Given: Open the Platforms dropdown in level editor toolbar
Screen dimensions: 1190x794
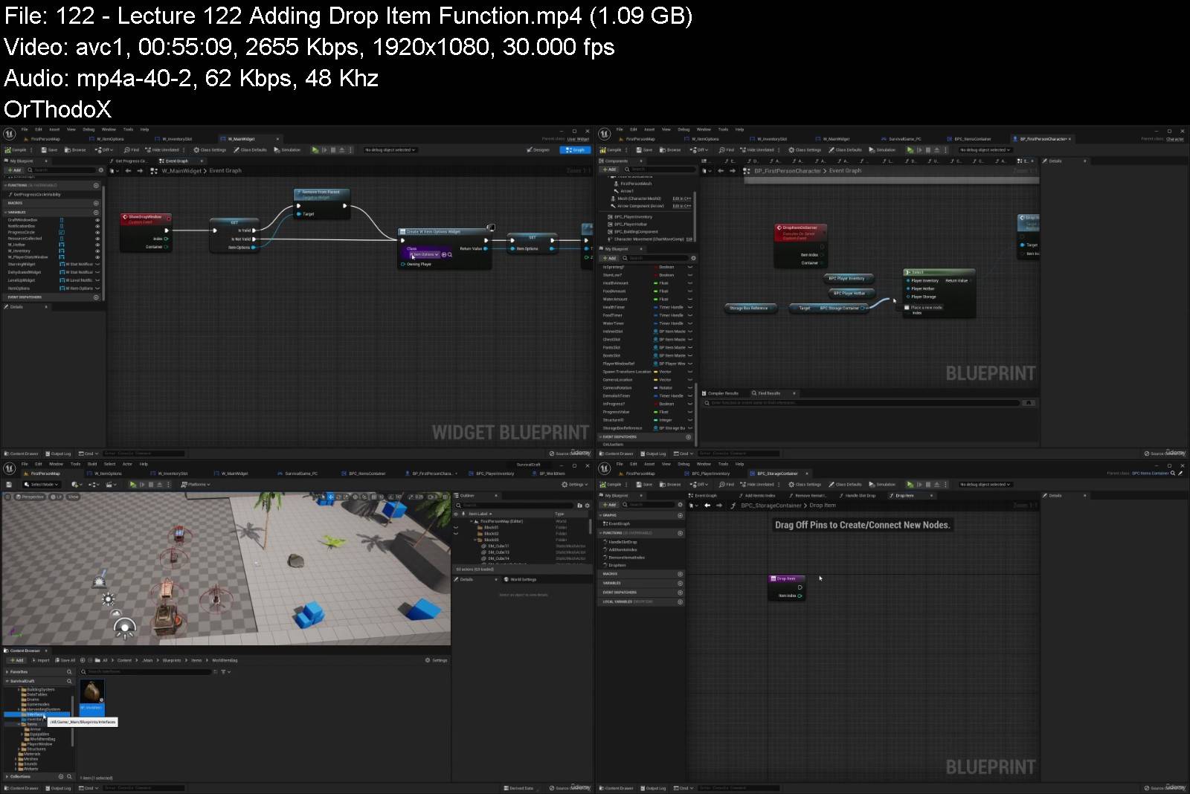Looking at the screenshot, I should (196, 484).
